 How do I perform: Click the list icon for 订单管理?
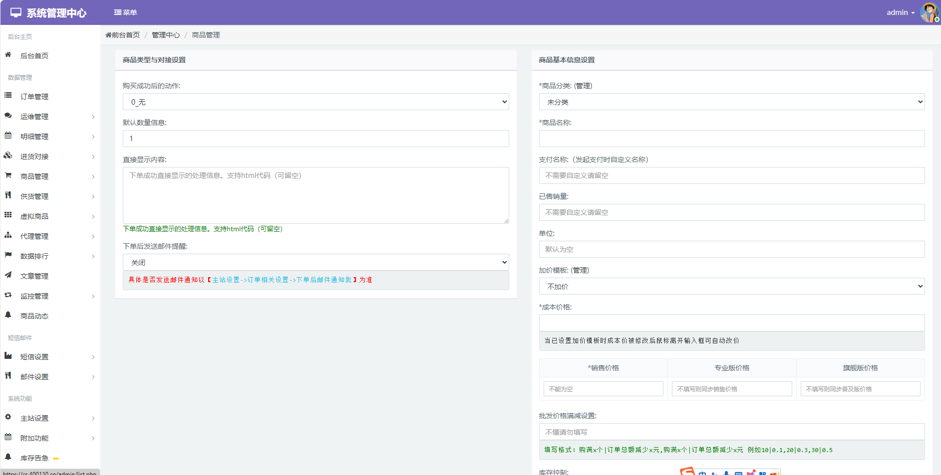8,95
